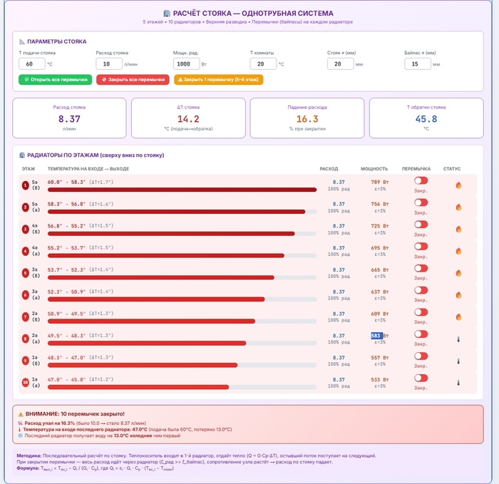
Task: Toggle the bypass switch for radiator 1
Action: pyautogui.click(x=421, y=180)
